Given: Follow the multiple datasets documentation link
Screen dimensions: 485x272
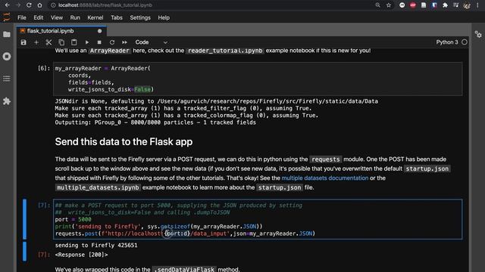Looking at the screenshot, I should pyautogui.click(x=325, y=178).
